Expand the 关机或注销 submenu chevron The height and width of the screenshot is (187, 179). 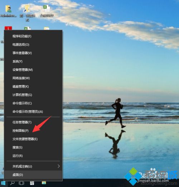(x=59, y=166)
